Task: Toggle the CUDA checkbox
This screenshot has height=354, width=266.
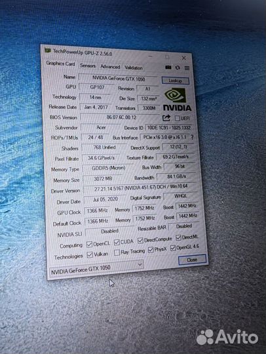Action: [x=117, y=243]
